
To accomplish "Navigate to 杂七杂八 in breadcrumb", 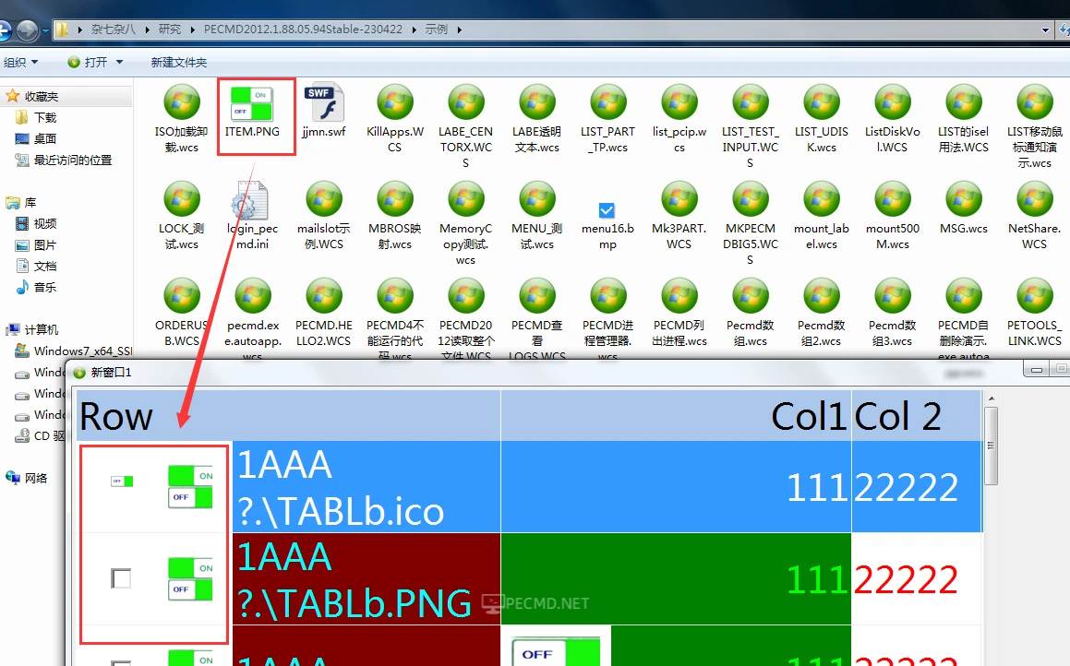I will (114, 30).
